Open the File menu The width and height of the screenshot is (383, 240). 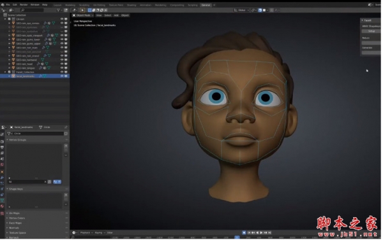click(8, 4)
